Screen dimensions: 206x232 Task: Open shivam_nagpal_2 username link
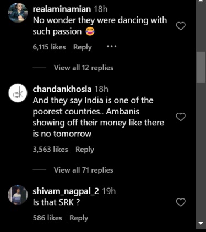[x=66, y=191]
